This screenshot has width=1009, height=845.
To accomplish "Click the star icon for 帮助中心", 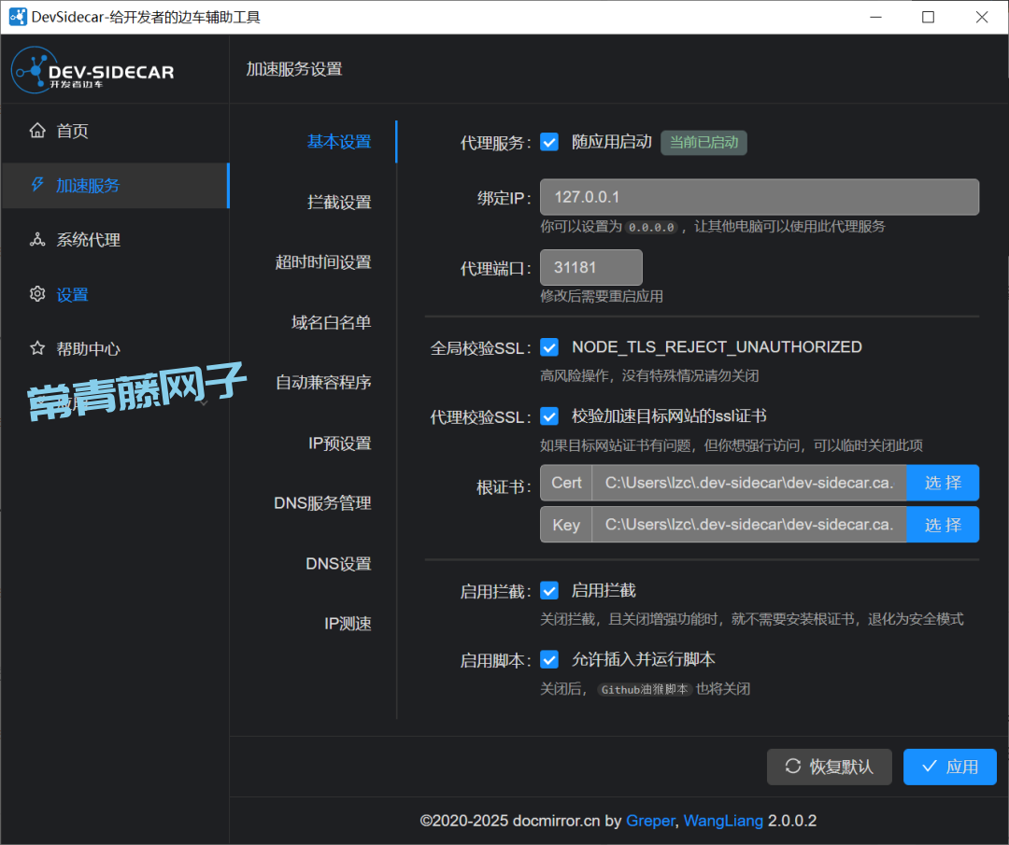I will pos(37,348).
